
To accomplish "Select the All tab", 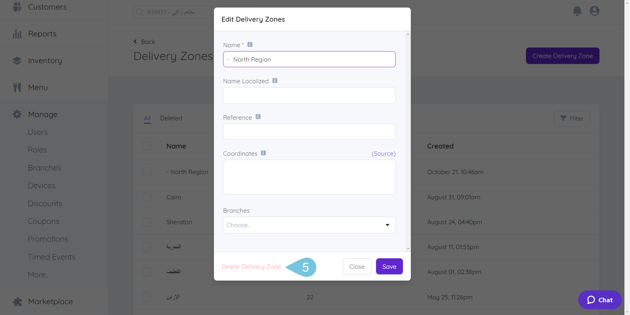I will [147, 118].
